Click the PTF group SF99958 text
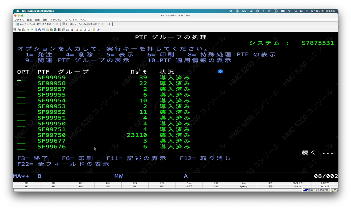Viewport: 351px width, 209px height. tap(52, 83)
